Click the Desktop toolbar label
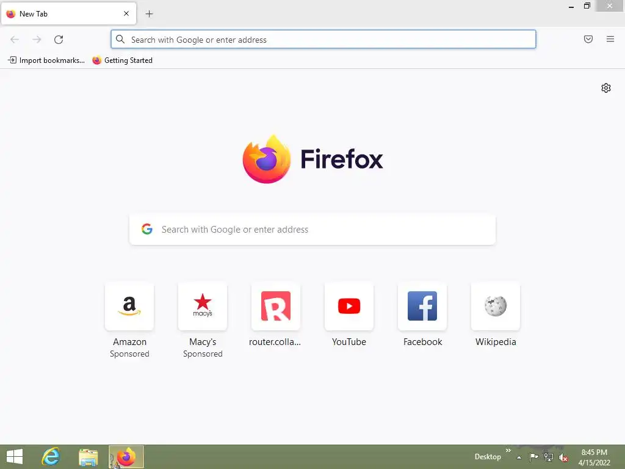The height and width of the screenshot is (469, 625). pyautogui.click(x=488, y=457)
